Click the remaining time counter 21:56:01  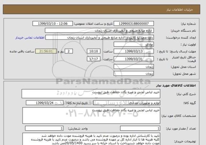pyautogui.click(x=46, y=51)
